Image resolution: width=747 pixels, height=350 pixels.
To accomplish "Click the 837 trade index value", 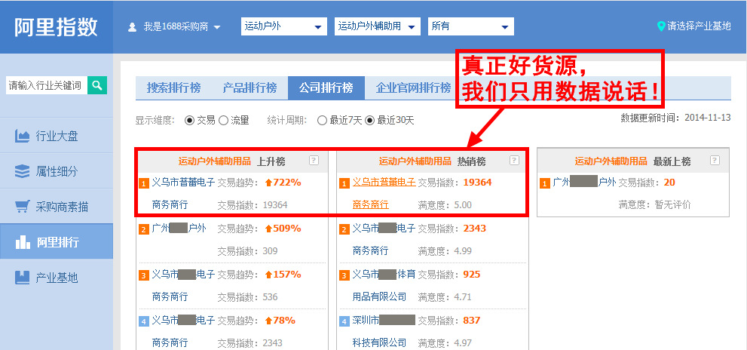I will click(472, 320).
